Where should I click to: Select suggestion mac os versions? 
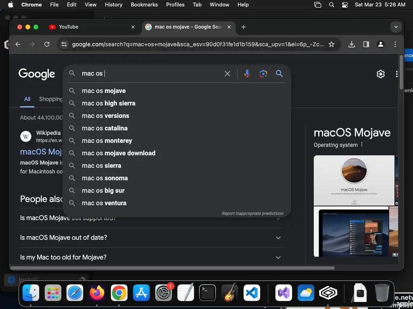(177, 116)
